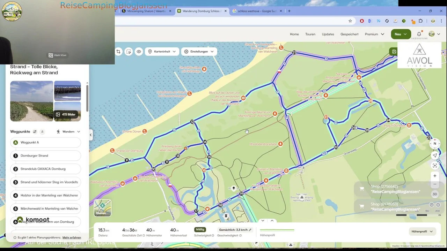Toggle 3D map view

point(435,194)
